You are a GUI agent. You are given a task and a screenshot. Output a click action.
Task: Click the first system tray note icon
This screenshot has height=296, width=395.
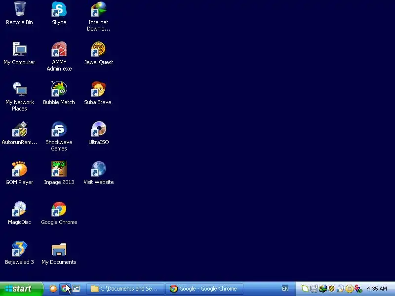tap(305, 289)
